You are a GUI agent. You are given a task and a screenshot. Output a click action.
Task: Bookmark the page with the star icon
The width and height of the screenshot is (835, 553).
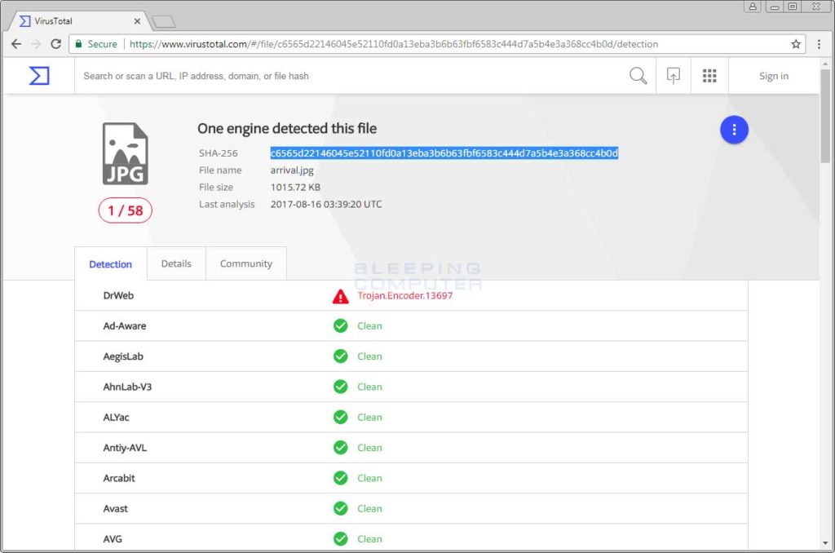click(x=796, y=44)
